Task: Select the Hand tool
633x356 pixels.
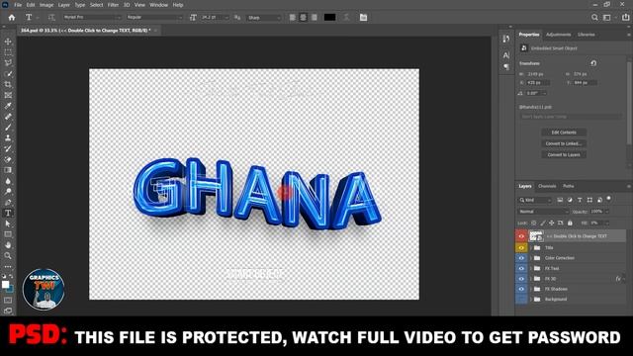Action: [x=8, y=245]
